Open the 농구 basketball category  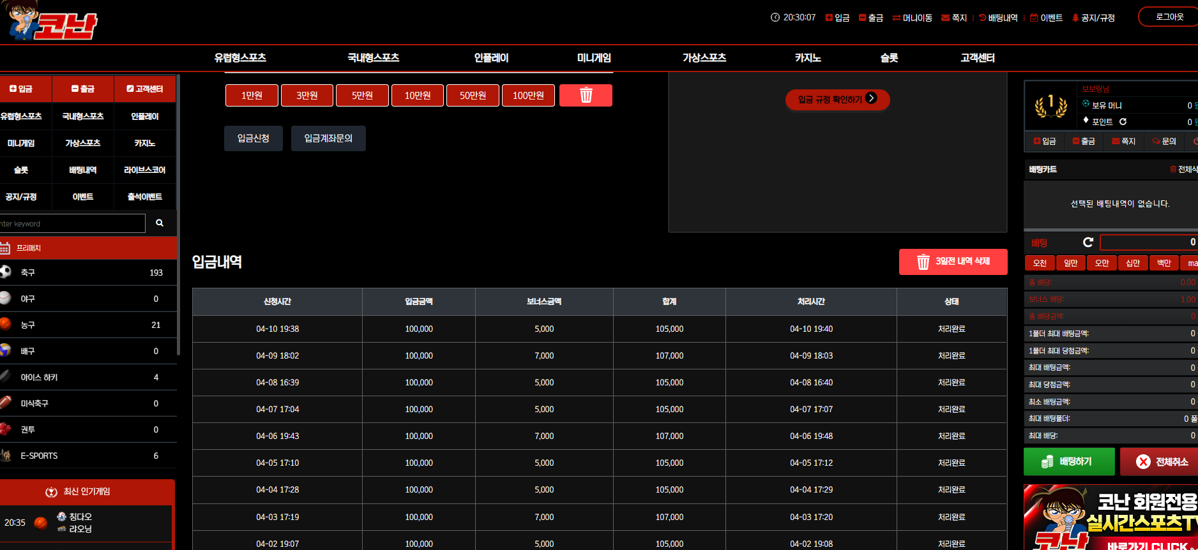88,325
